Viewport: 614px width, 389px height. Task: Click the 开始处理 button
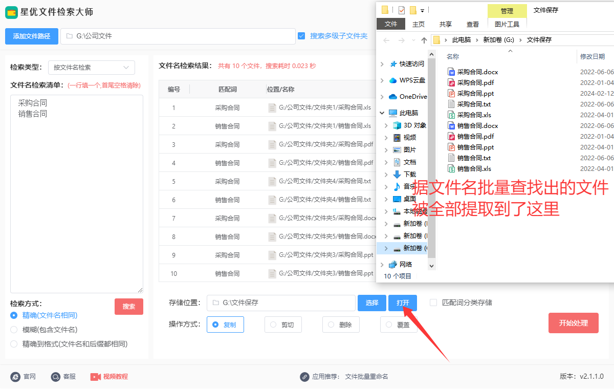tap(574, 323)
